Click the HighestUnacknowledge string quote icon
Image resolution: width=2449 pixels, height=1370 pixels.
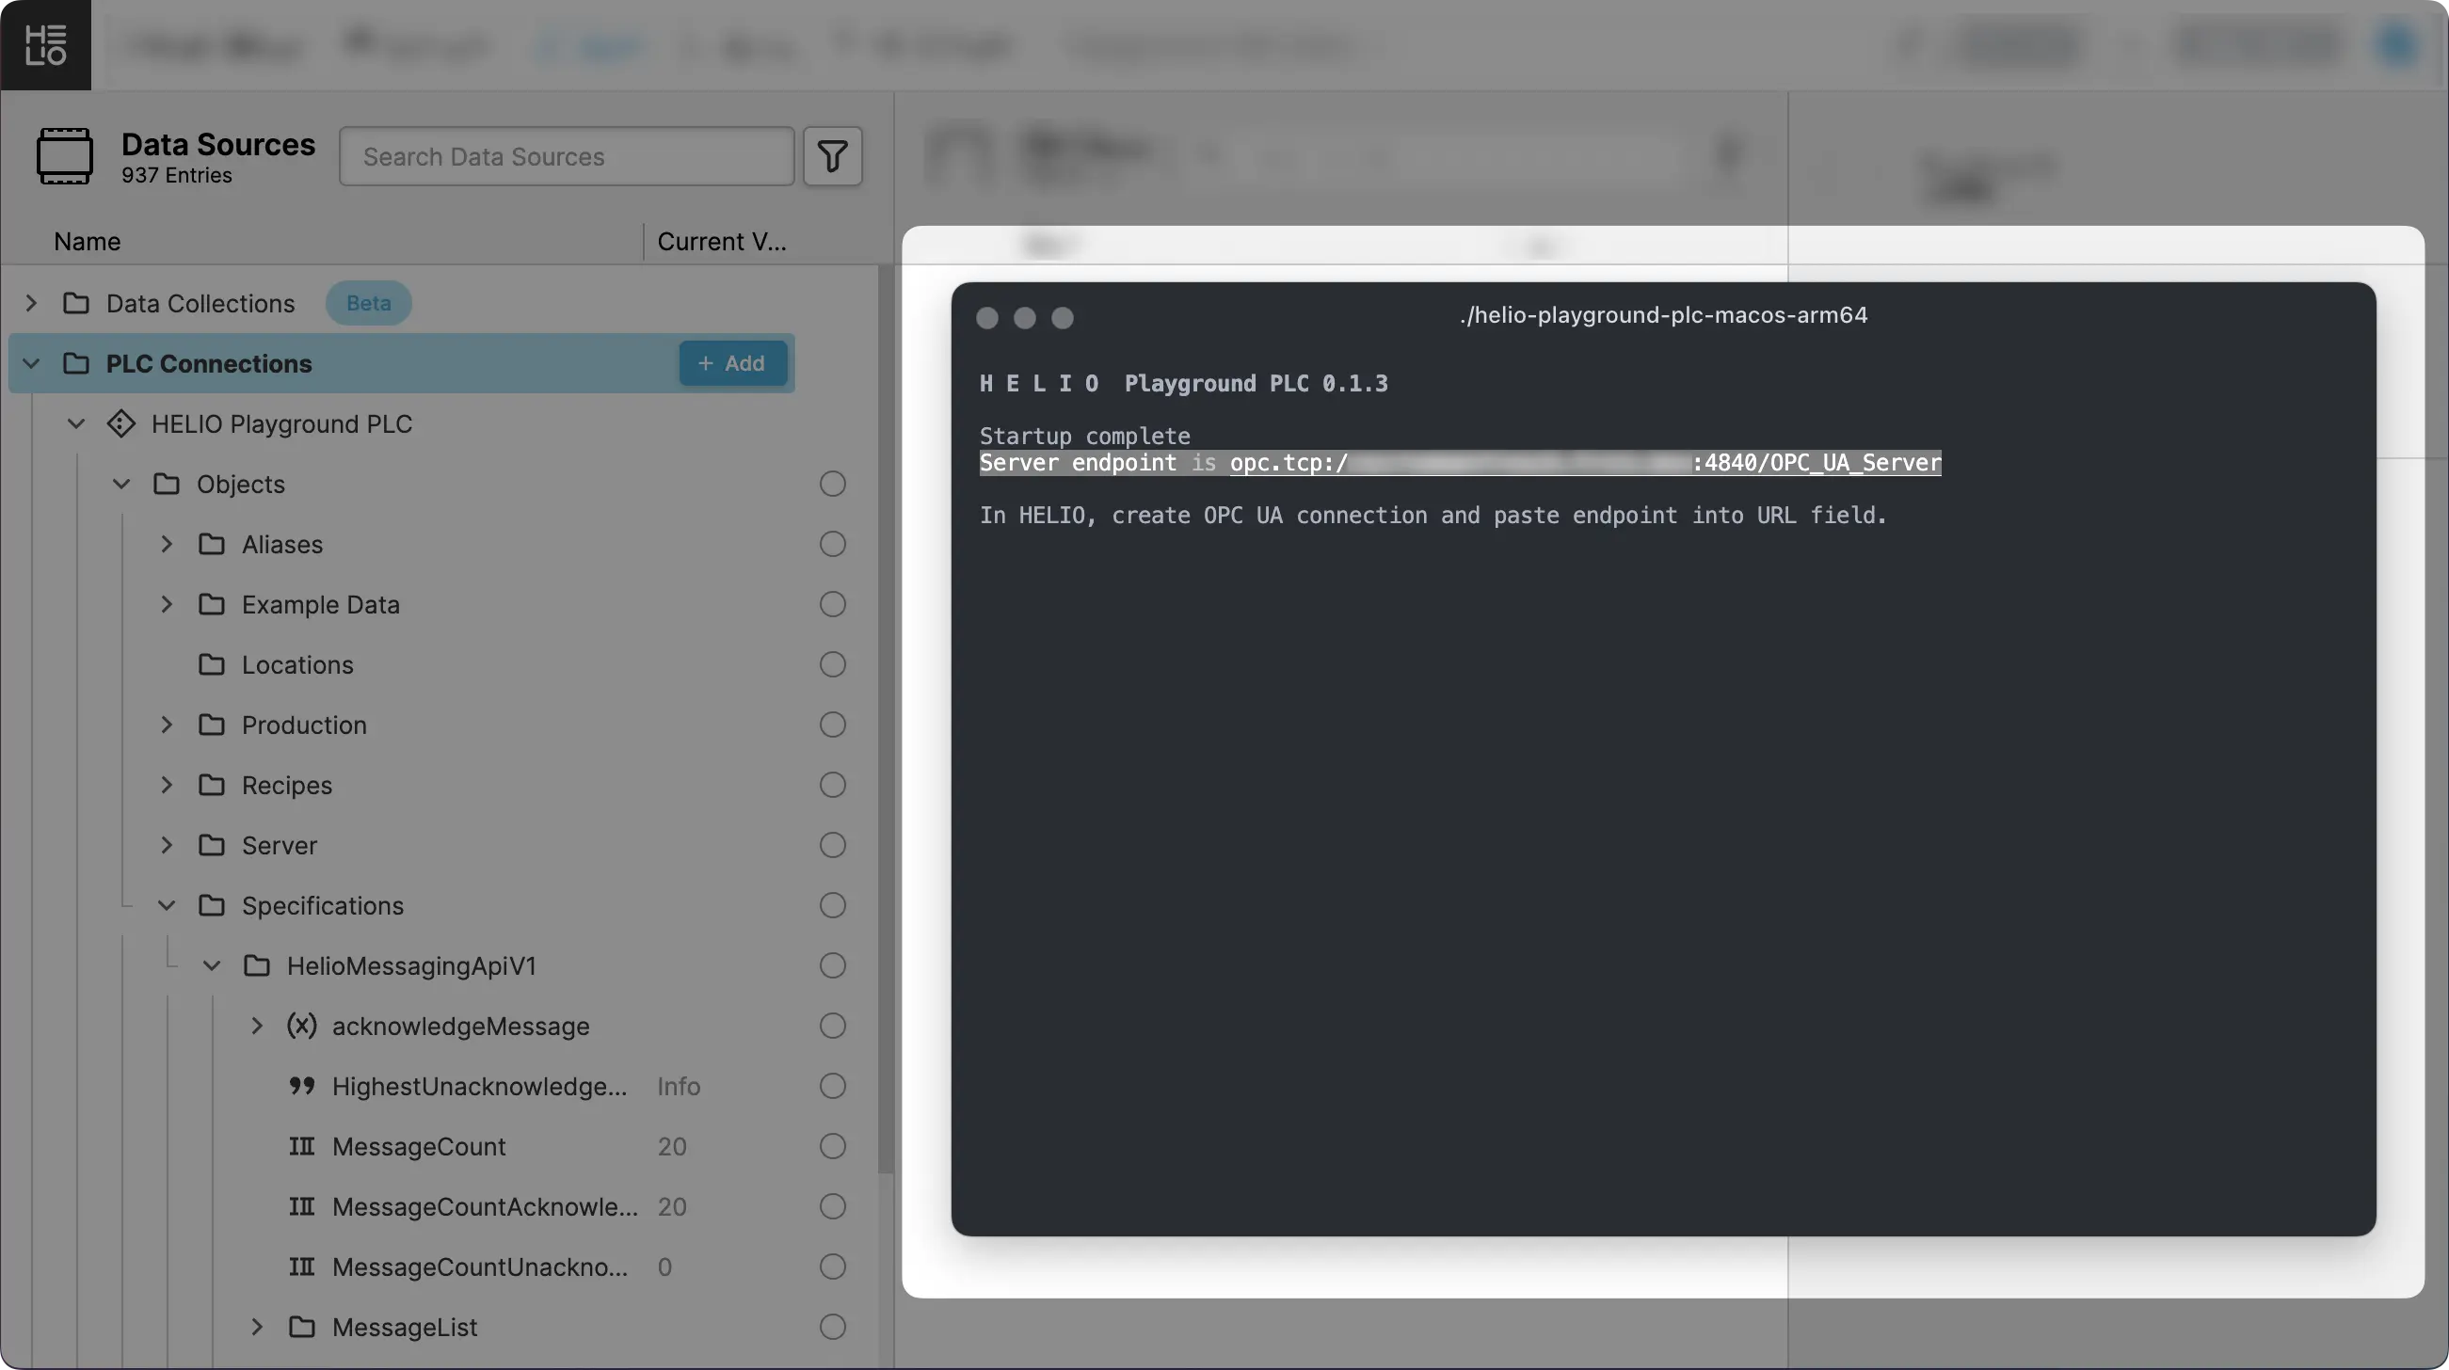pos(301,1086)
